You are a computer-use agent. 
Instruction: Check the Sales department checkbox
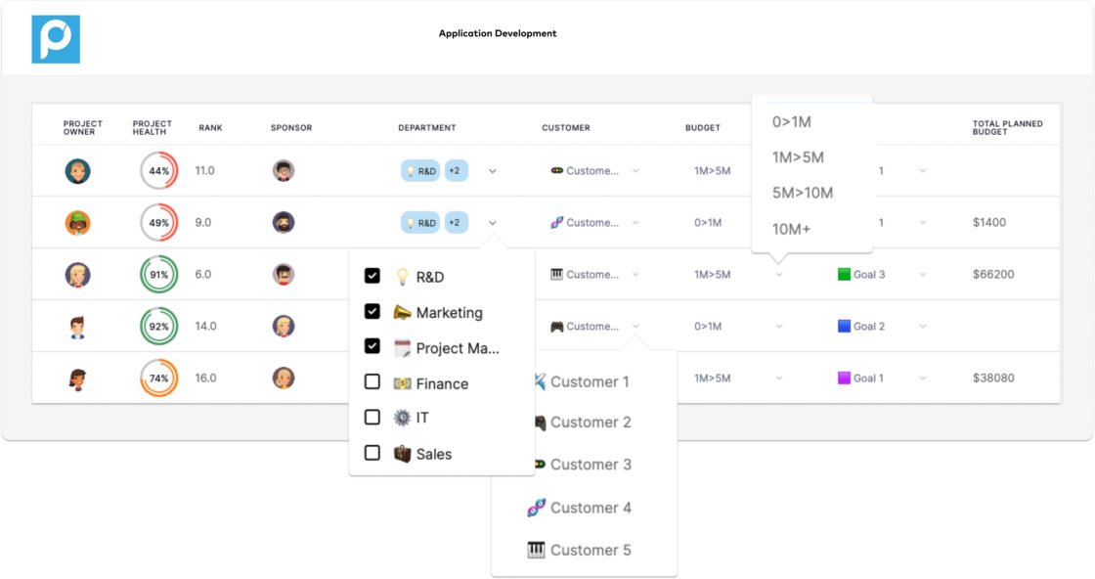point(372,453)
